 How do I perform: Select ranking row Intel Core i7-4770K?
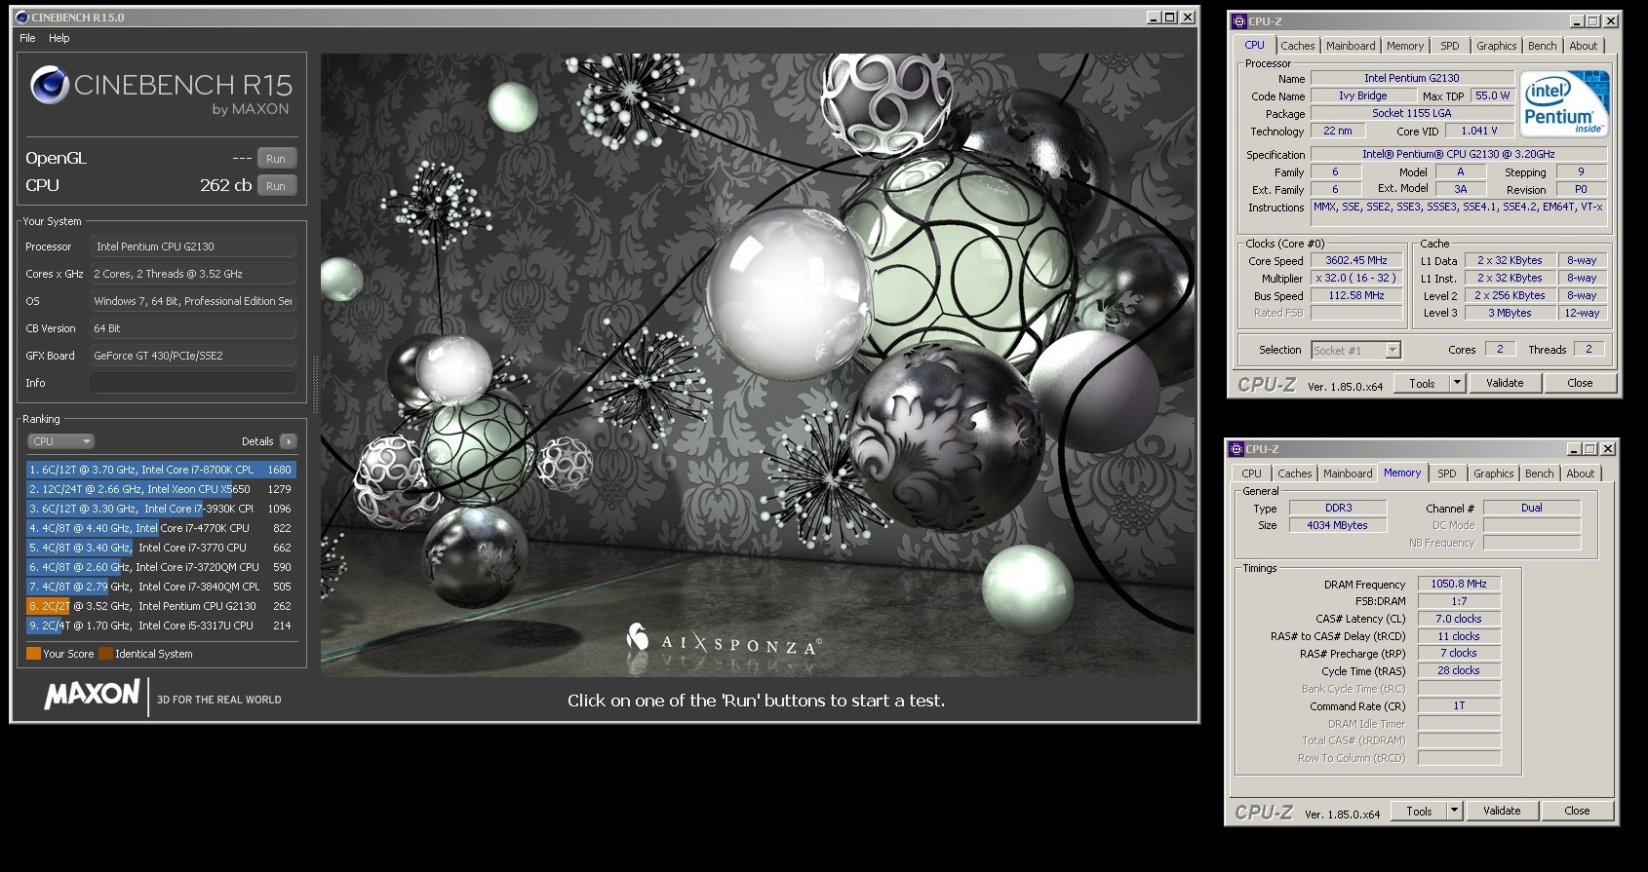[x=161, y=528]
